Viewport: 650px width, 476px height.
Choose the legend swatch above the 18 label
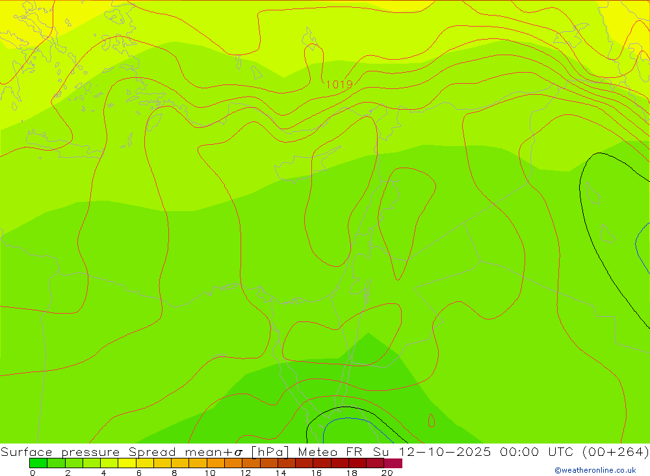[x=357, y=463]
